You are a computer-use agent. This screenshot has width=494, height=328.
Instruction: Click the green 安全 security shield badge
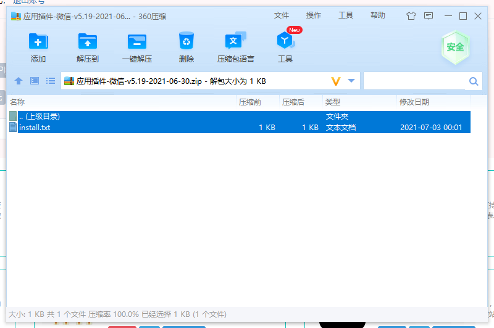click(x=455, y=47)
